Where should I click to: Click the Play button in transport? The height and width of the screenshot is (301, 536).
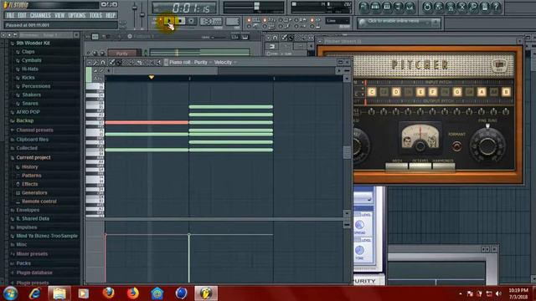168,21
